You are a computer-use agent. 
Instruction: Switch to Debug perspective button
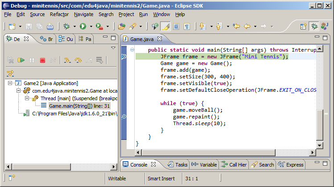(314, 26)
